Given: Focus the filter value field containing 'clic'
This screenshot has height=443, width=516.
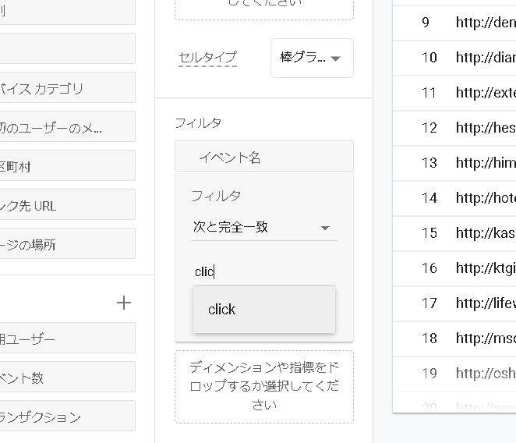Looking at the screenshot, I should (x=263, y=271).
